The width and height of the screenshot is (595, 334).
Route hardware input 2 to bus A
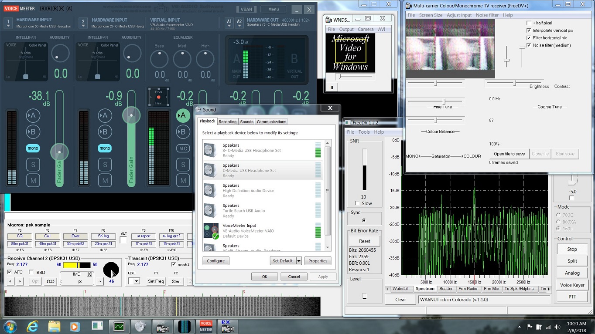pos(105,115)
